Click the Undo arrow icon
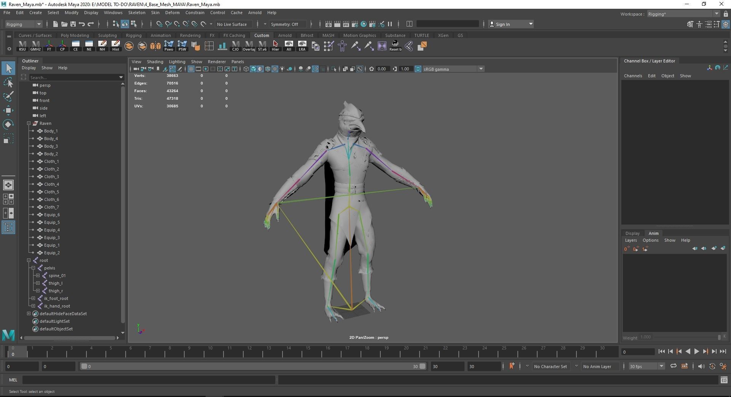The image size is (731, 397). [x=82, y=24]
